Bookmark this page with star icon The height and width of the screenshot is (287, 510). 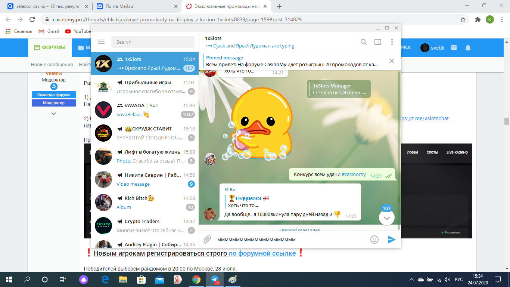coord(463,19)
